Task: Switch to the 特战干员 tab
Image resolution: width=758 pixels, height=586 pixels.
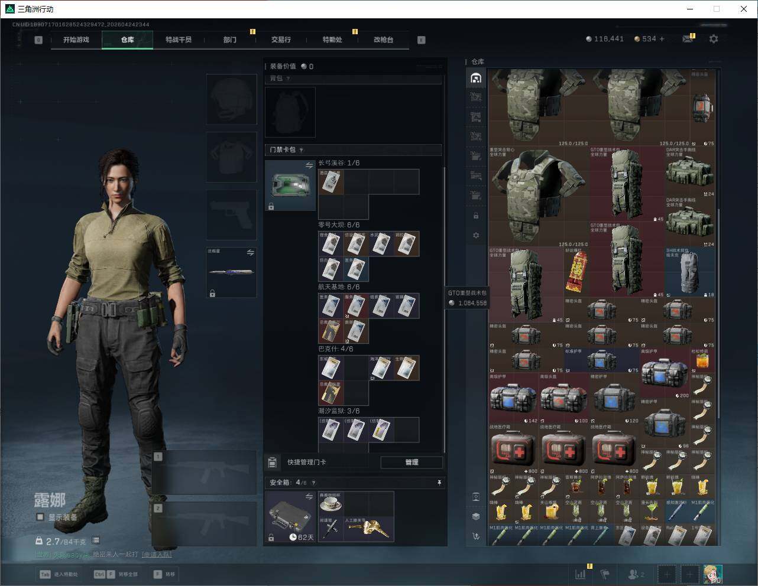Action: point(179,40)
